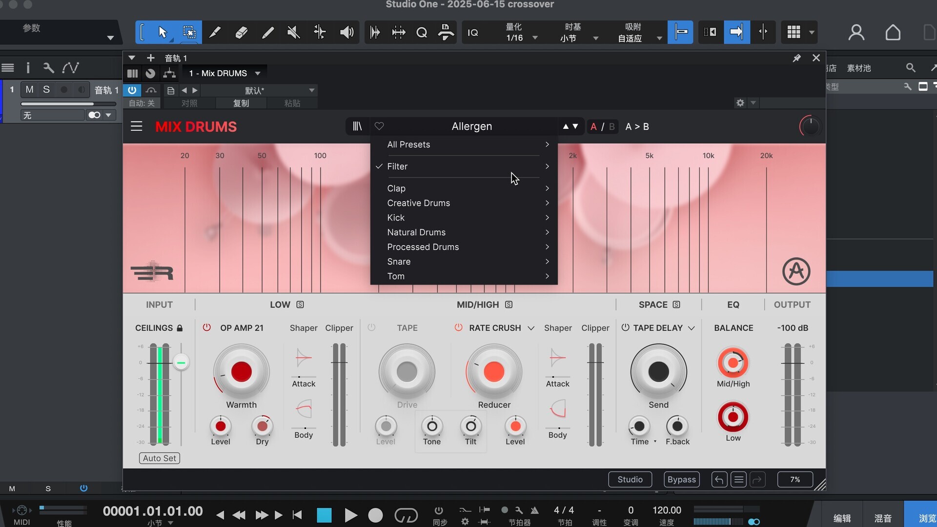Click the Reducer knob
Screen dimensions: 937x527
pyautogui.click(x=494, y=372)
